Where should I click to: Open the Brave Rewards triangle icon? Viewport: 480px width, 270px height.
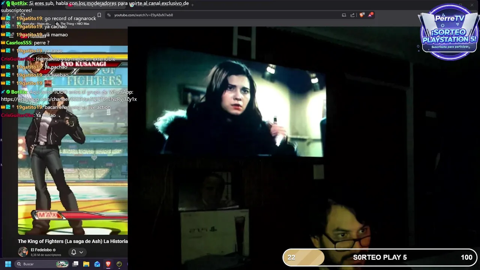(x=370, y=15)
